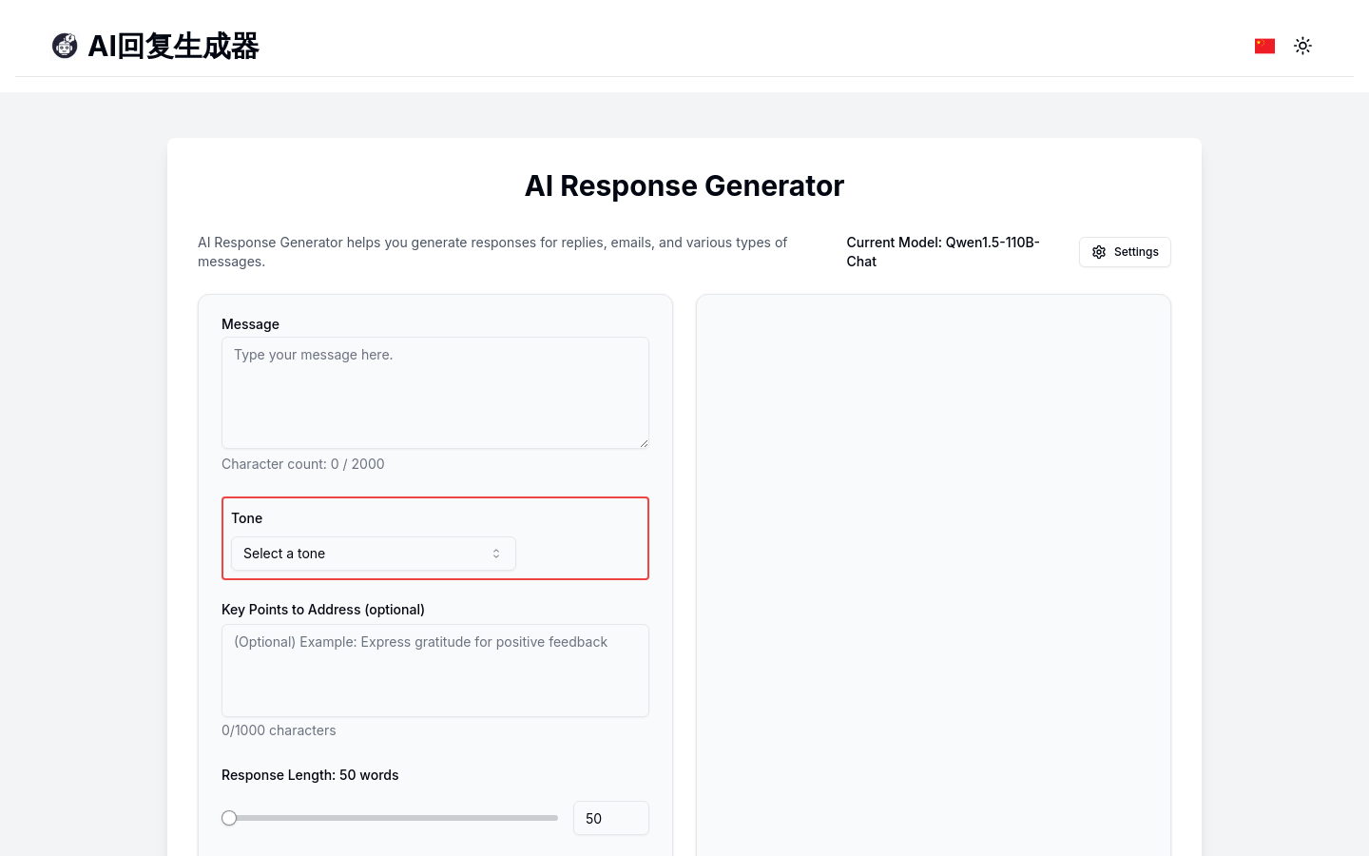Click the robot logo icon
This screenshot has width=1369, height=856.
tap(65, 46)
